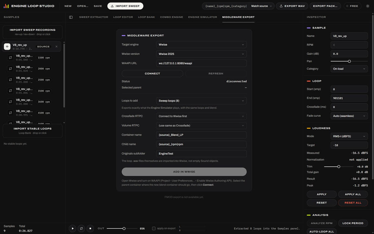This screenshot has height=234, width=374.
Task: Open the Wwise version dropdown
Action: click(201, 54)
